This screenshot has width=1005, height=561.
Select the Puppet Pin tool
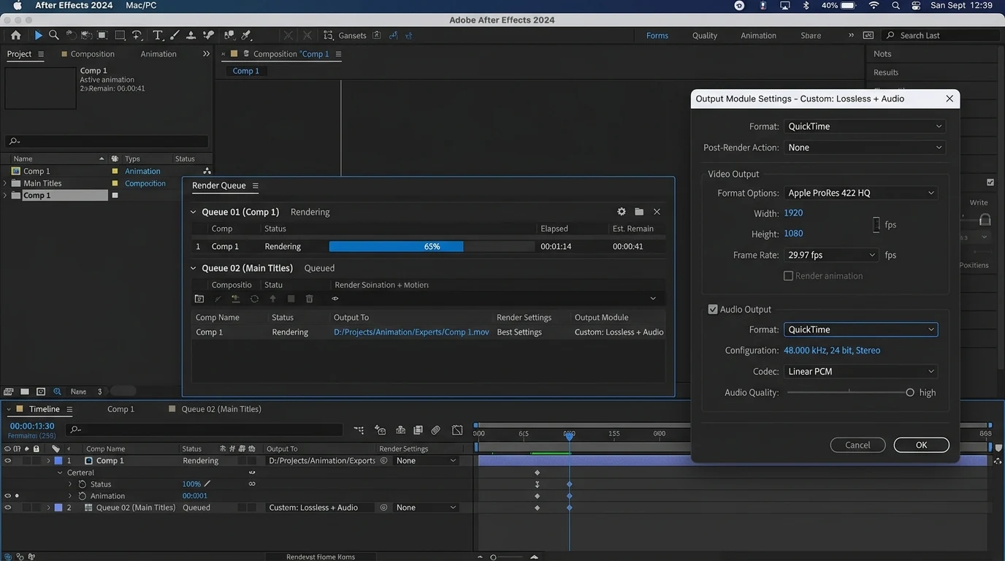pyautogui.click(x=246, y=35)
